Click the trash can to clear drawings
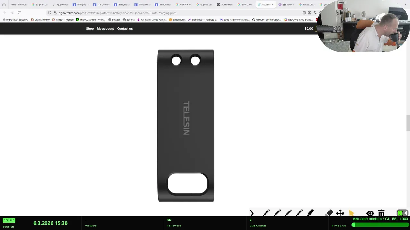The width and height of the screenshot is (410, 230). click(x=381, y=213)
